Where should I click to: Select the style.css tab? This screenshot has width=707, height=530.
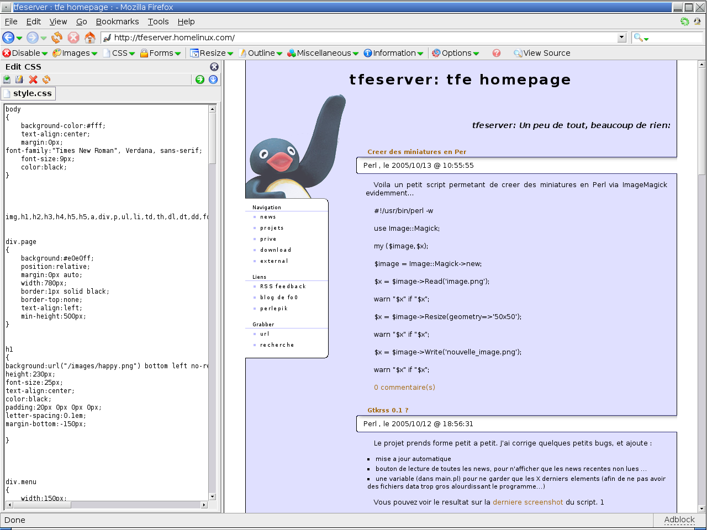click(28, 93)
